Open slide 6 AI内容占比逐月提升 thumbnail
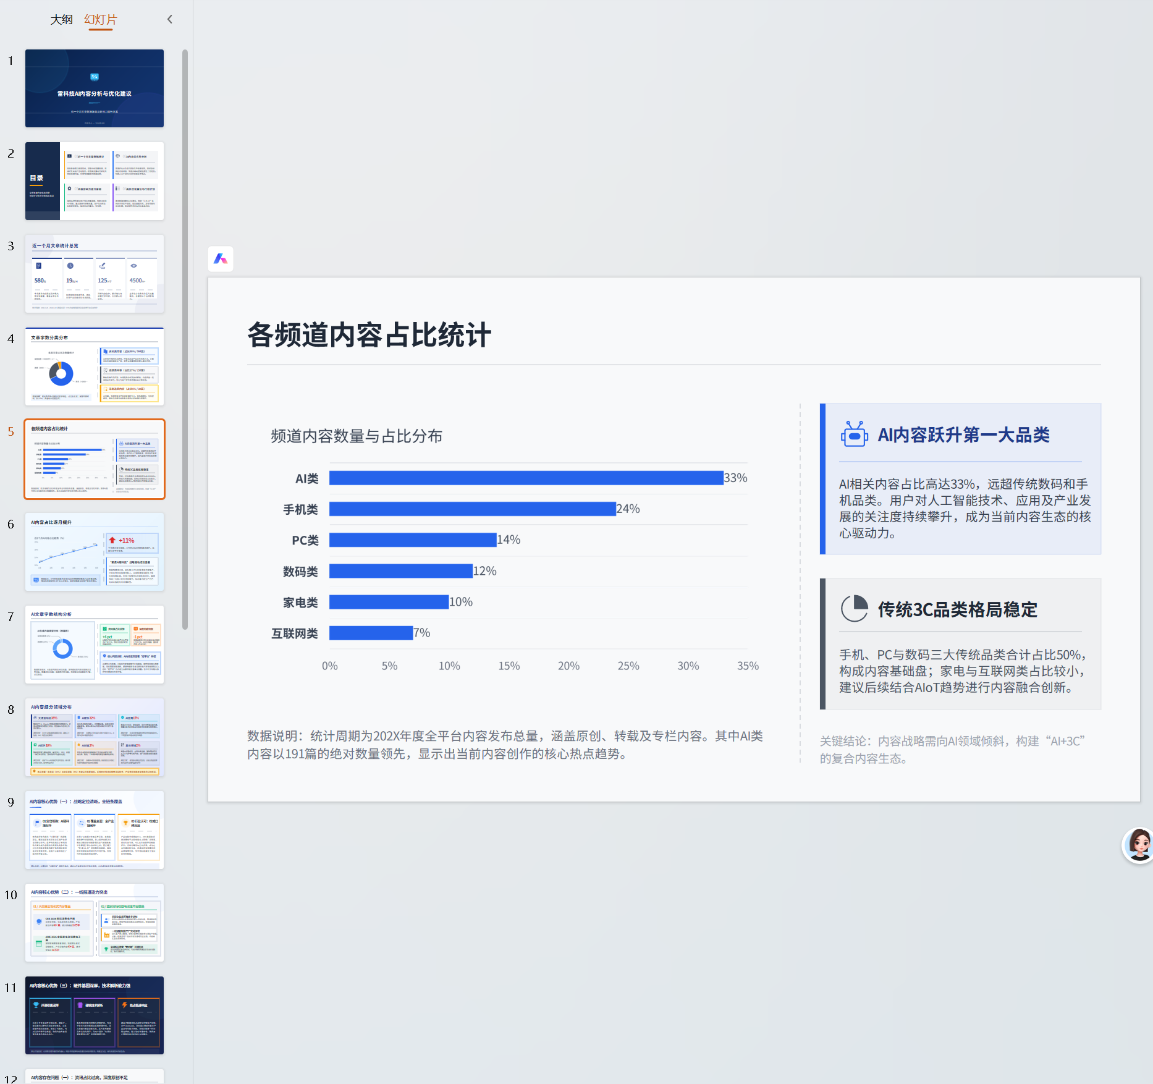This screenshot has width=1153, height=1084. 95,552
